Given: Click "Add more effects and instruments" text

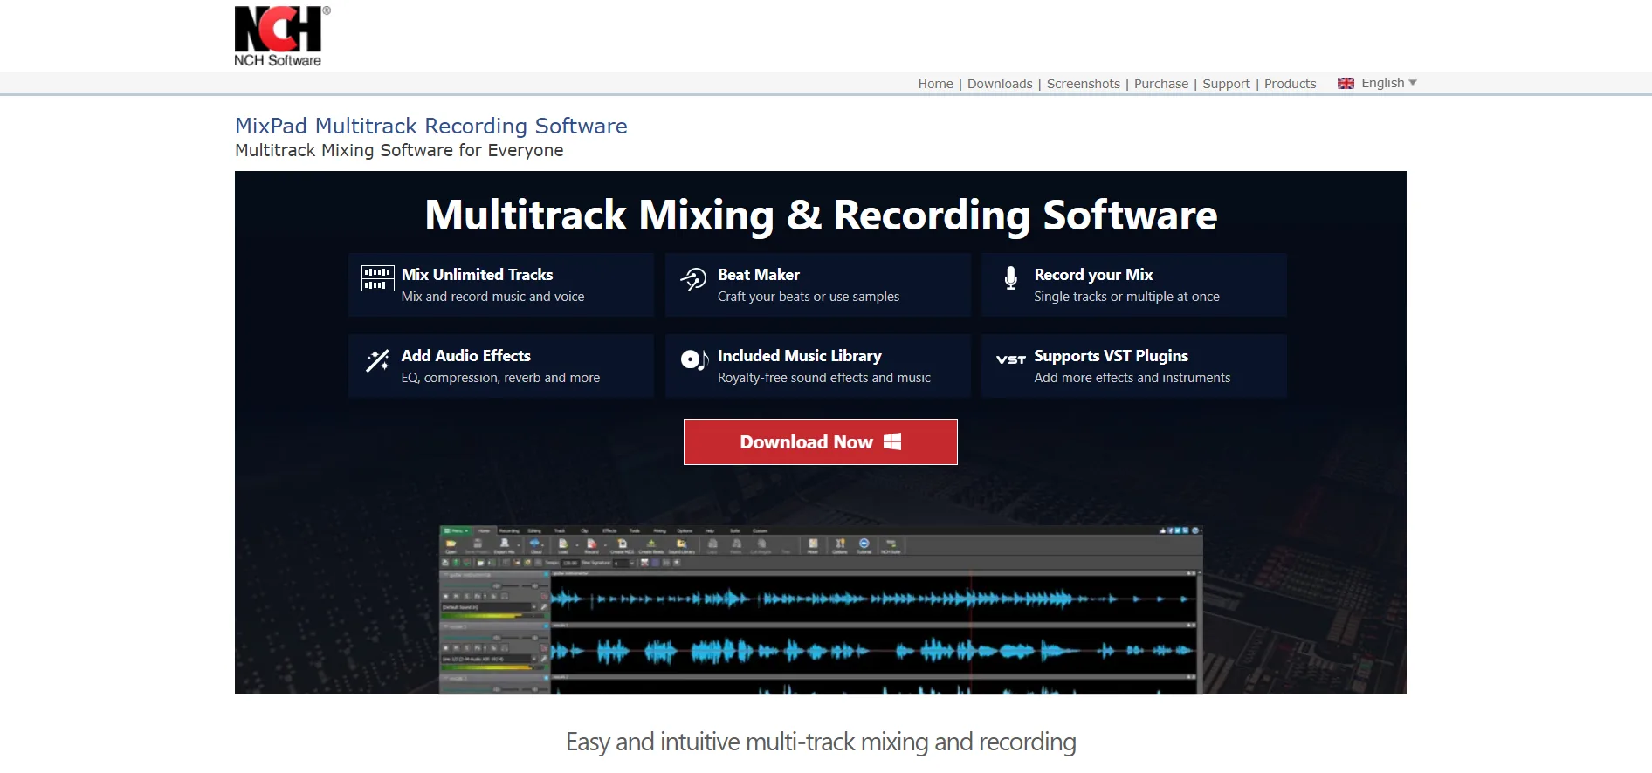Looking at the screenshot, I should tap(1132, 378).
